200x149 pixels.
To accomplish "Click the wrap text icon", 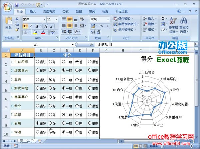I will pos(82,19).
